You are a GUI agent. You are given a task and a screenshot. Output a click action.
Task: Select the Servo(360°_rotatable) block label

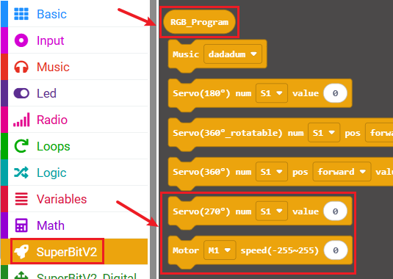[x=228, y=133]
